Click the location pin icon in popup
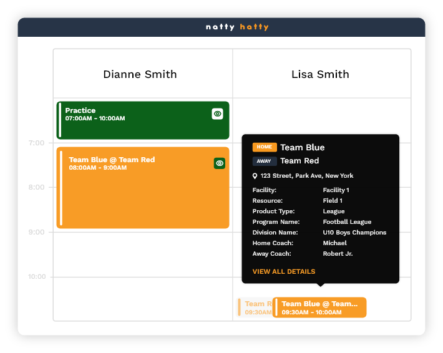 [x=255, y=176]
